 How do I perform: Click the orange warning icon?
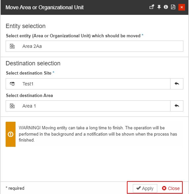click(x=11, y=134)
